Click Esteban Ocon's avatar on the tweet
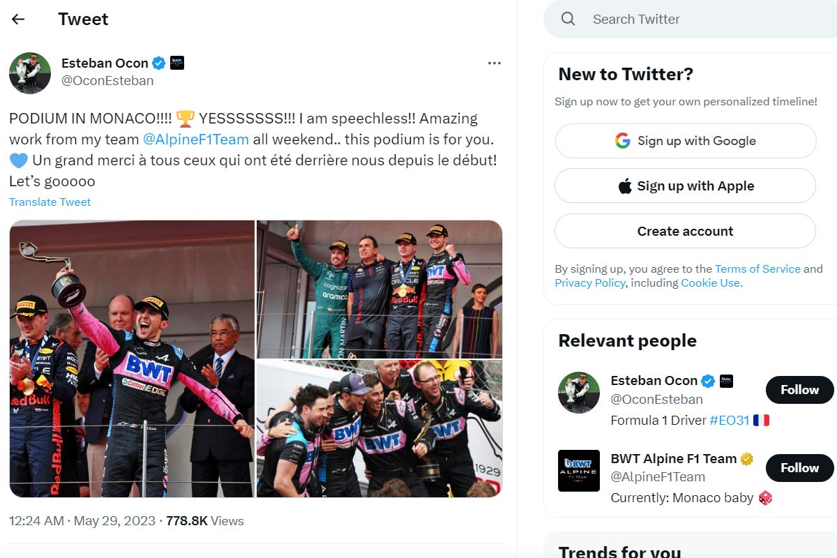Viewport: 837px width, 558px height. (30, 73)
